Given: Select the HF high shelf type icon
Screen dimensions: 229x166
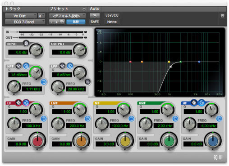Looking at the screenshot, I should point(202,103).
